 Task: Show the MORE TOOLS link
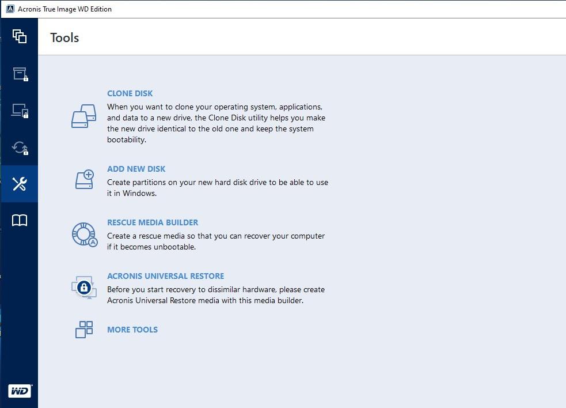click(x=132, y=330)
